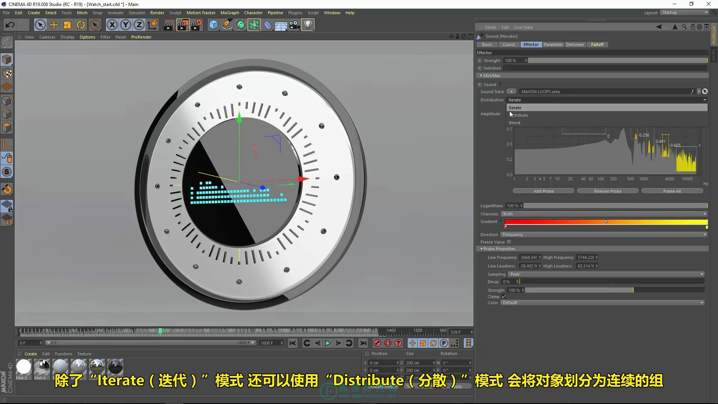Select the Mat.5 white material thumbnail
Image resolution: width=718 pixels, height=404 pixels.
24,367
